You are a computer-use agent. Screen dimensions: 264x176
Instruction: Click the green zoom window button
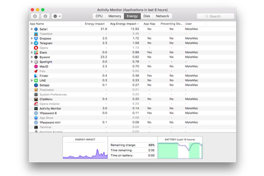[43, 10]
